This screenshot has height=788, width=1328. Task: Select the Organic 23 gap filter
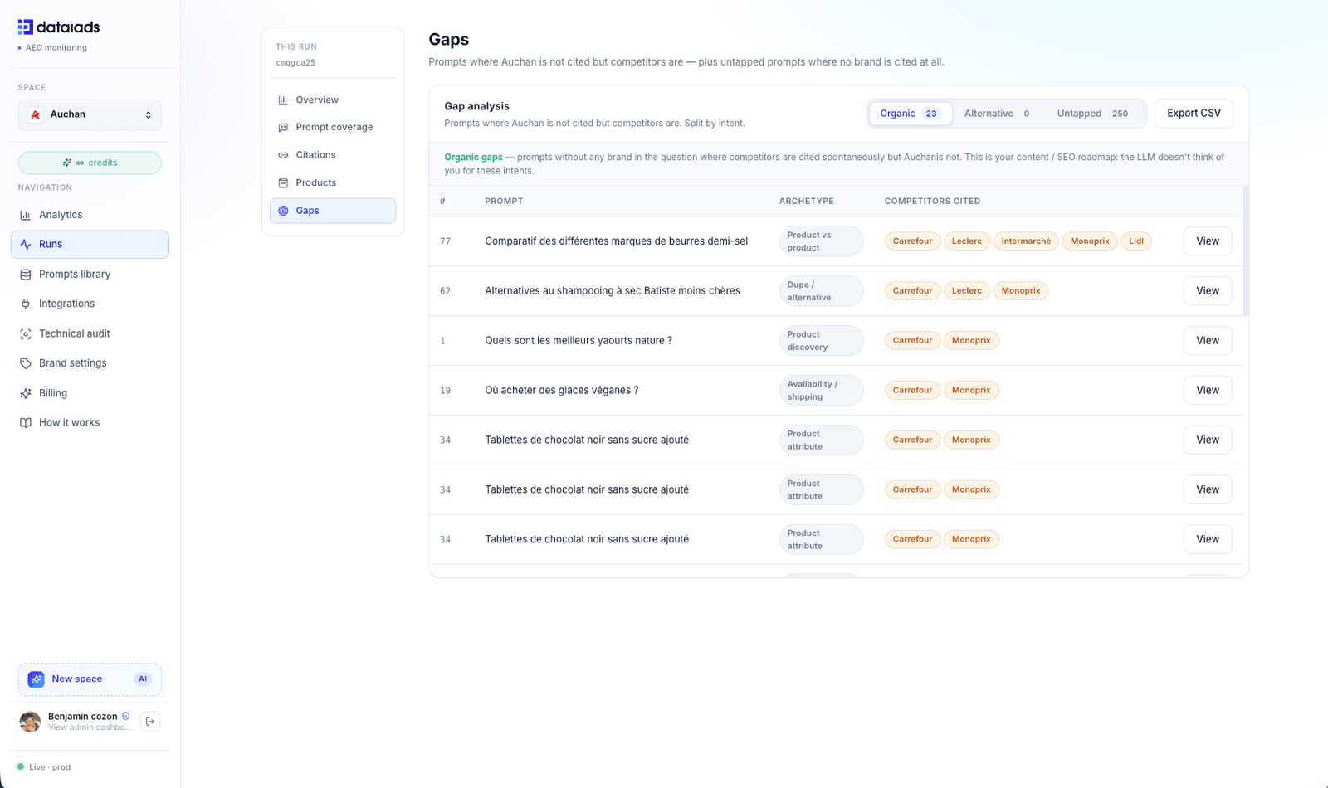pyautogui.click(x=911, y=114)
